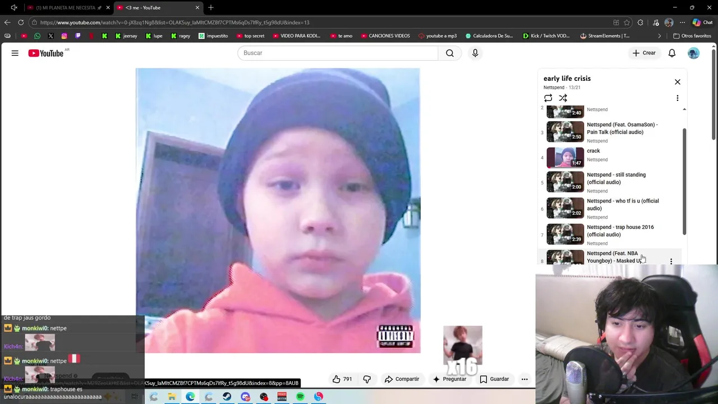Screen dimensions: 718x404
Task: Open top secret bookmark
Action: [250, 36]
